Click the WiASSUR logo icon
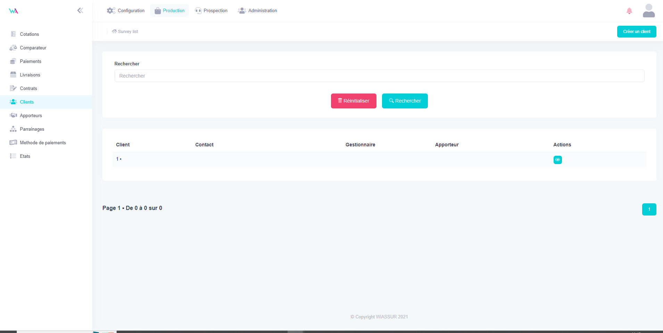 pyautogui.click(x=13, y=11)
